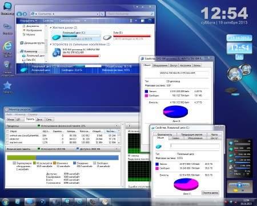Toggle the preview pane icon in Explorer
This screenshot has width=257, height=206.
(x=143, y=21)
